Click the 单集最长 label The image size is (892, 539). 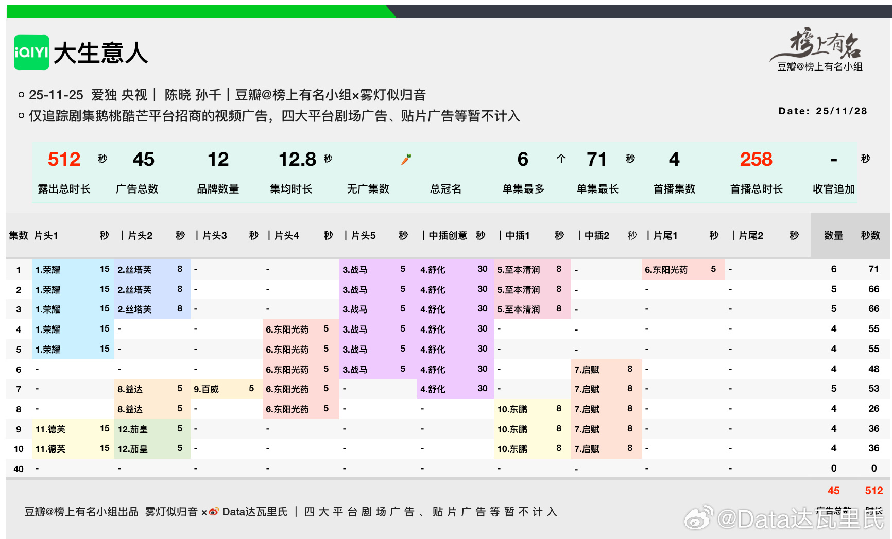coord(597,189)
